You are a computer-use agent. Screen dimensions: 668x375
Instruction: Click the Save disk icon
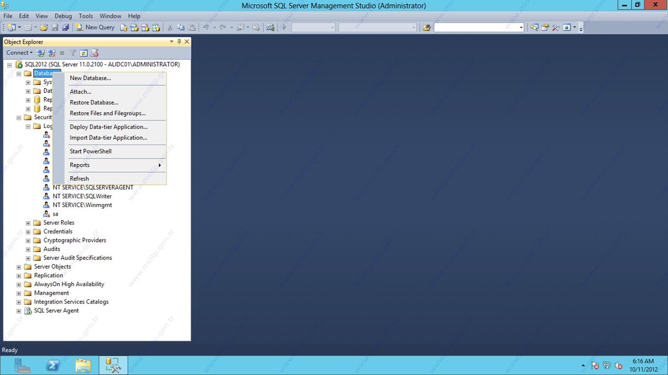coord(55,27)
